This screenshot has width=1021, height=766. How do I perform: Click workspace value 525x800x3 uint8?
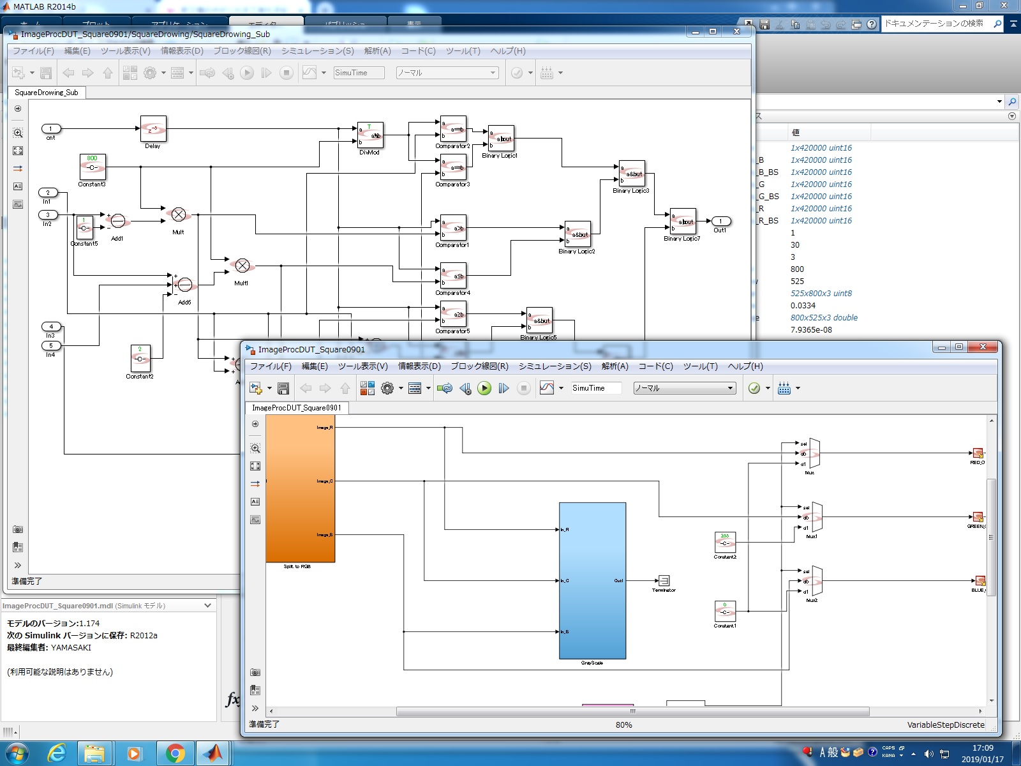point(821,294)
